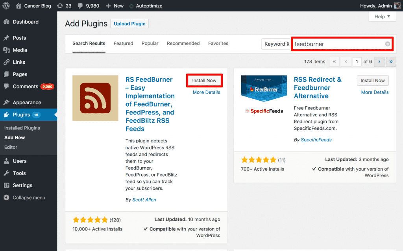Viewport: 403px width, 251px height.
Task: Install the RS FeedBurner plugin
Action: 204,80
